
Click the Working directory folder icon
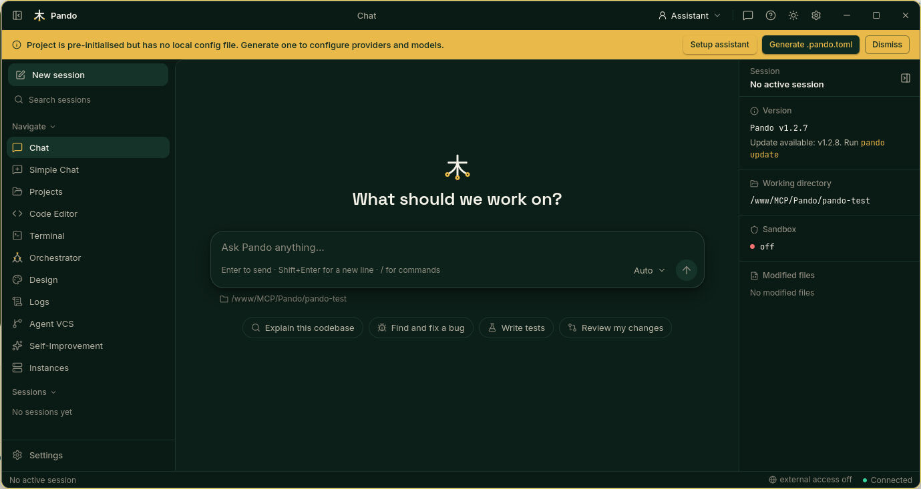pyautogui.click(x=754, y=183)
